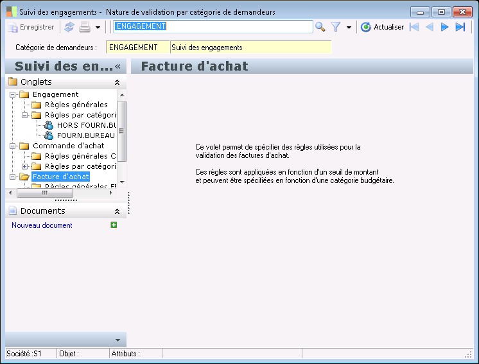Click the Actualiser button
Screen dimensions: 479x364
(x=382, y=27)
